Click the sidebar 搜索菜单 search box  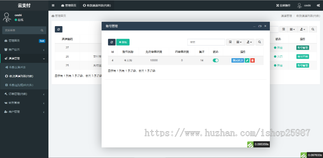(x=22, y=30)
